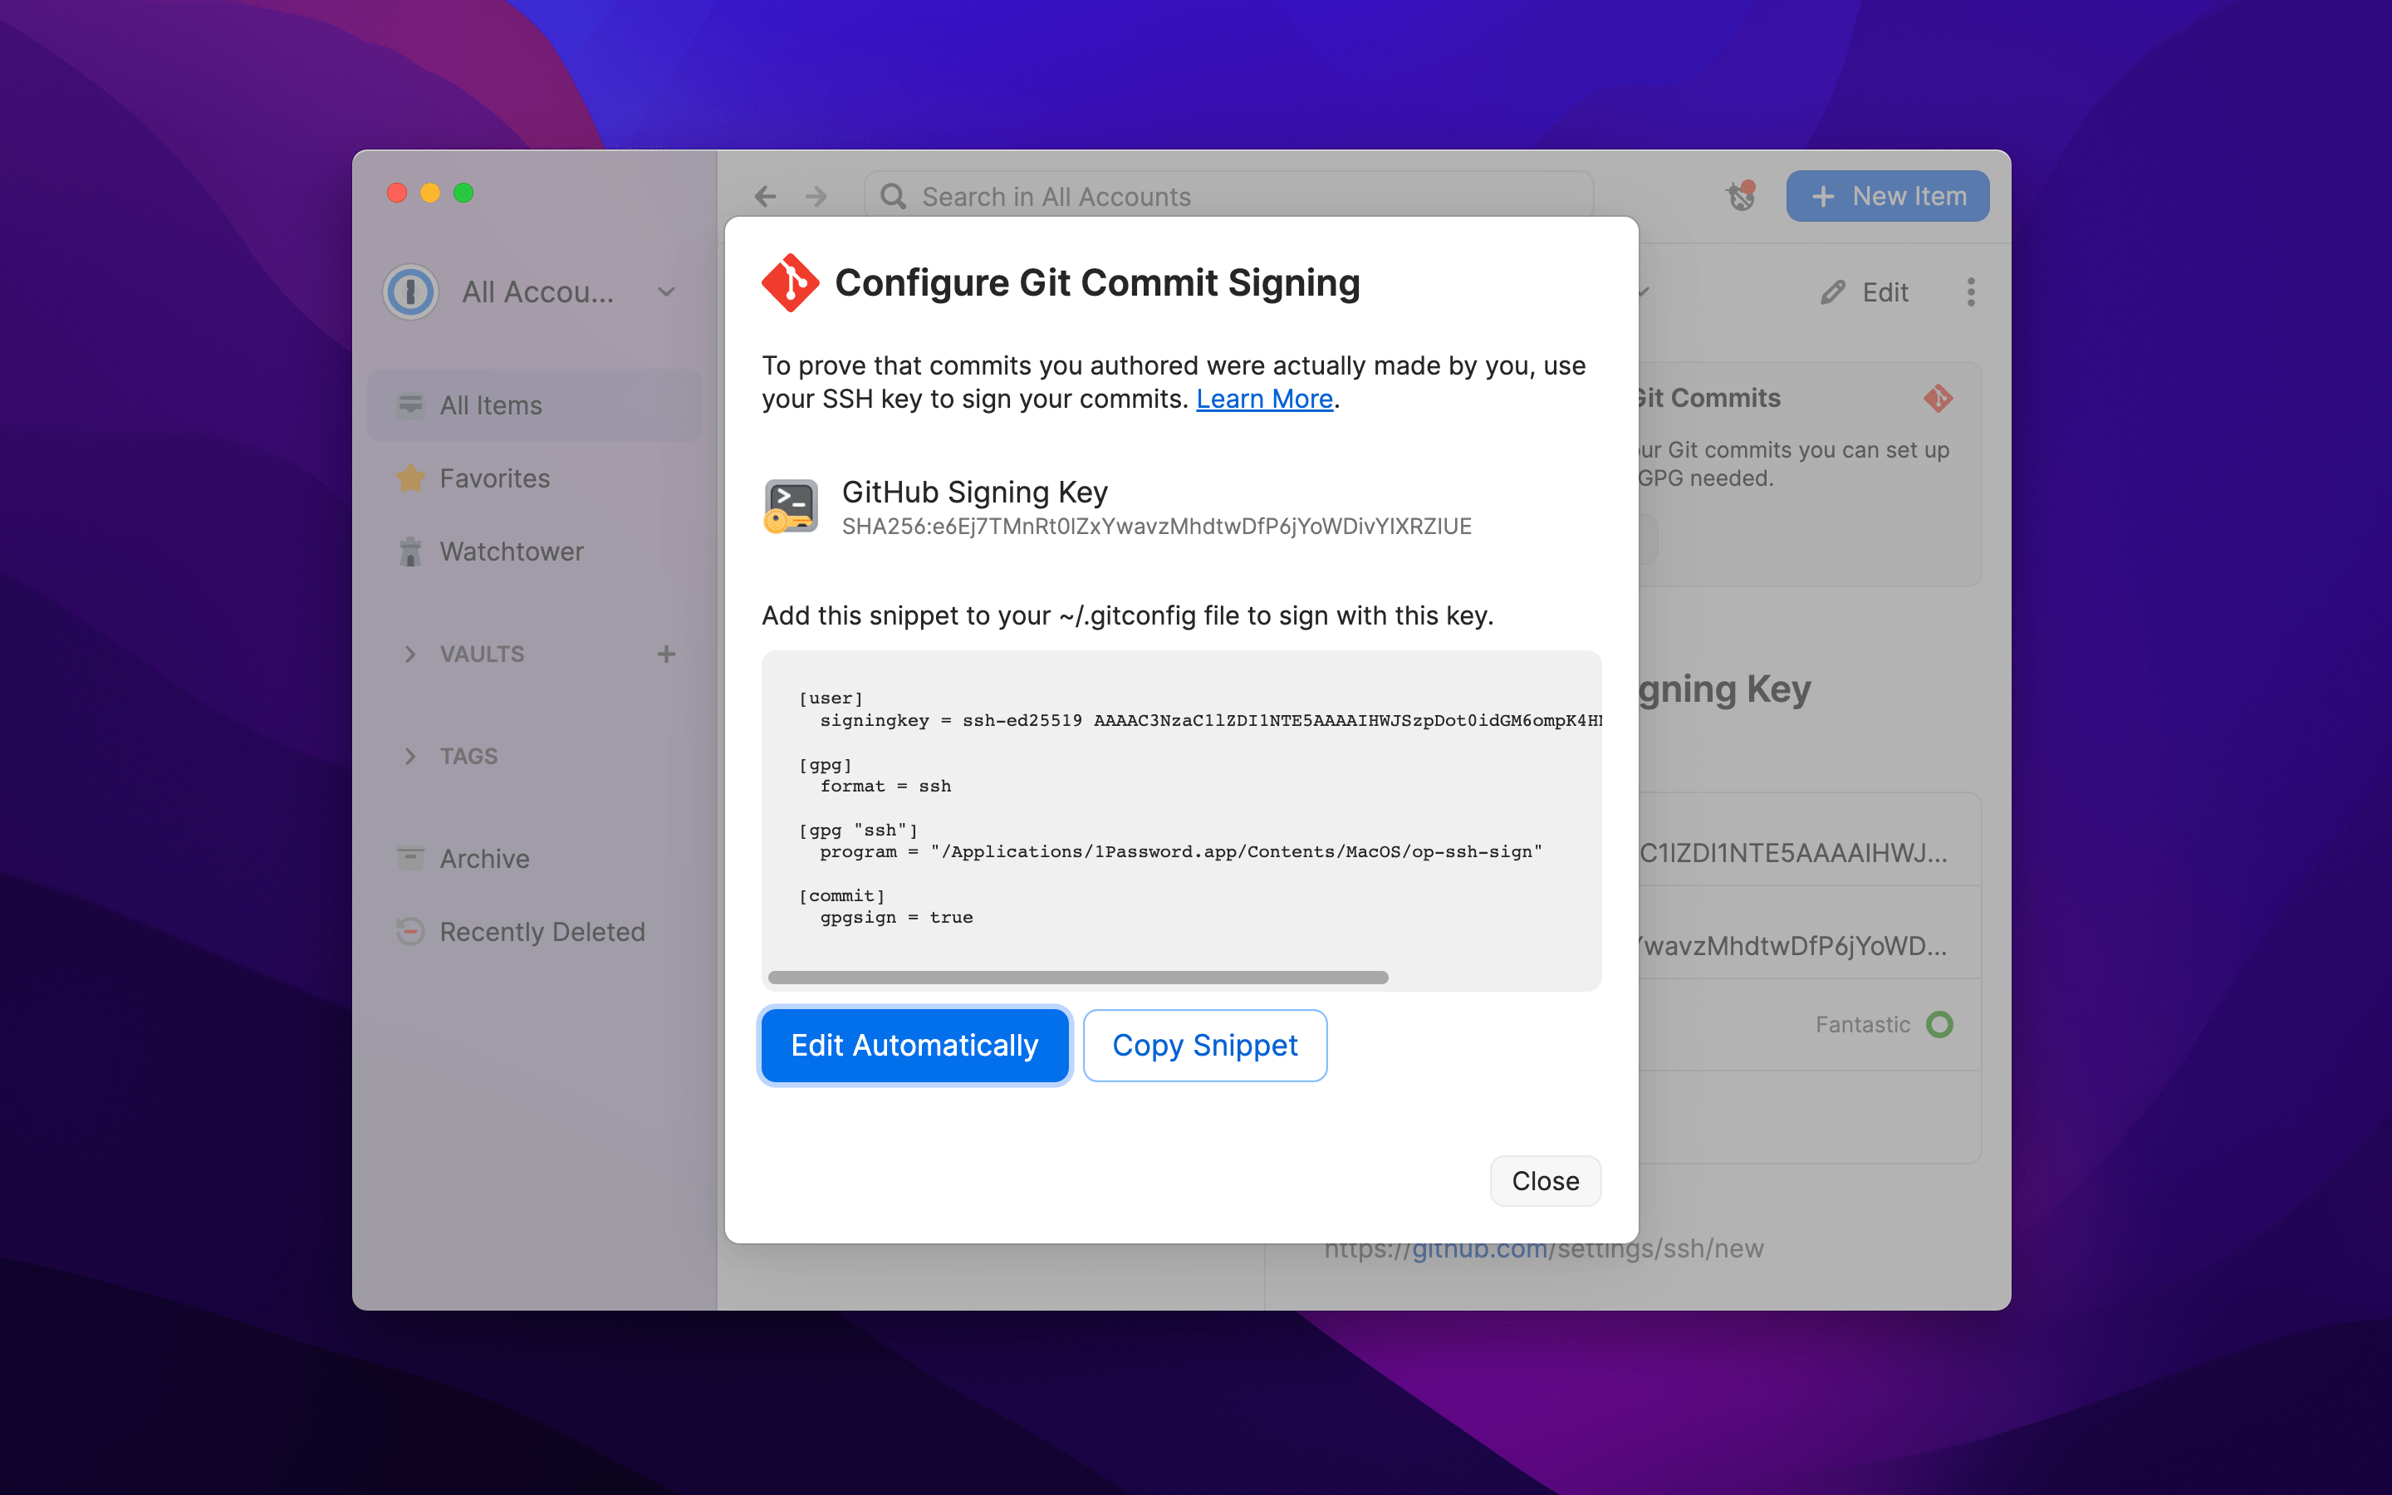
Task: Click the Git commit signing icon in dialog
Action: [791, 281]
